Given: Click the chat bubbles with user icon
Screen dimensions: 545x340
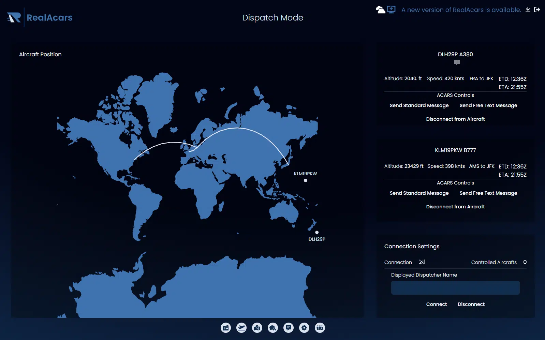Looking at the screenshot, I should (x=273, y=328).
